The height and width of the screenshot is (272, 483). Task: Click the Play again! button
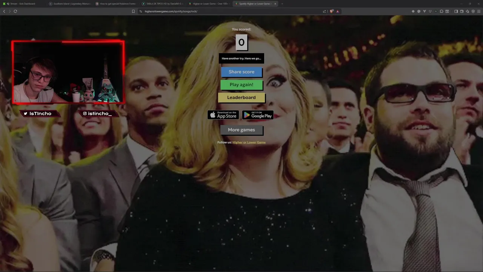click(241, 85)
